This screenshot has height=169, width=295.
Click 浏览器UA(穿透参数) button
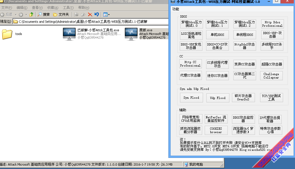[x=243, y=130]
